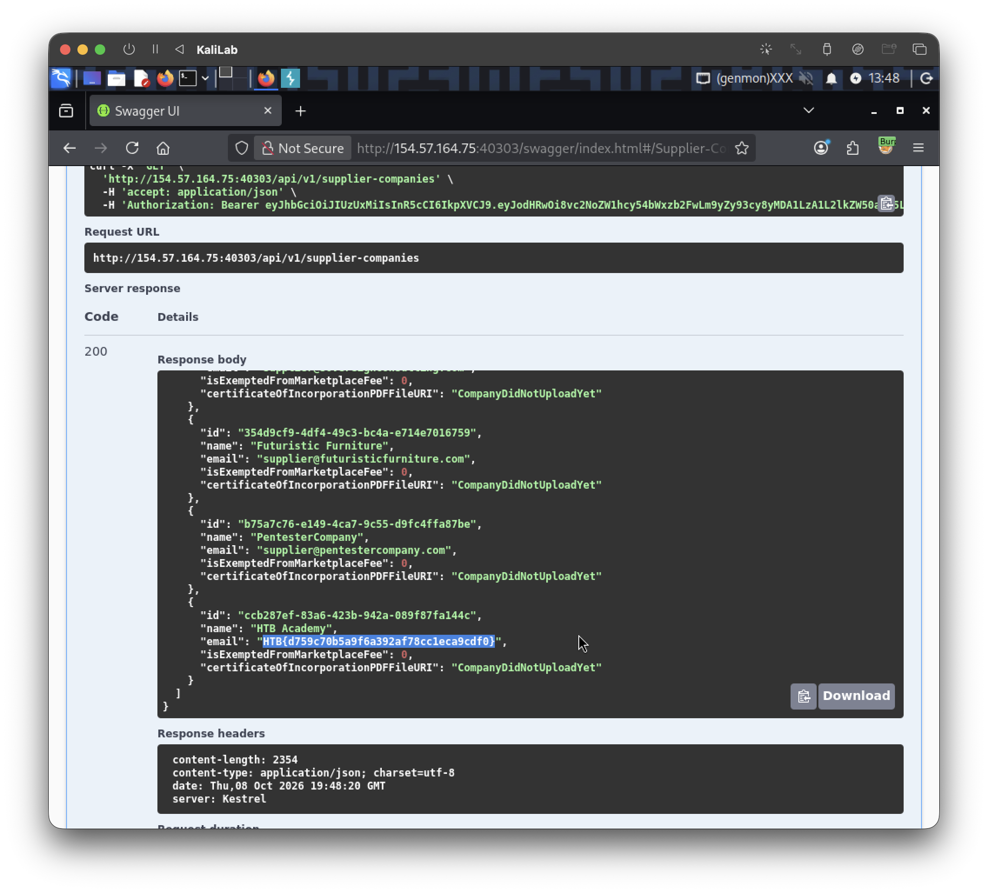Screen dimensions: 988x893
Task: Copy the curl command to clipboard
Action: click(x=886, y=203)
